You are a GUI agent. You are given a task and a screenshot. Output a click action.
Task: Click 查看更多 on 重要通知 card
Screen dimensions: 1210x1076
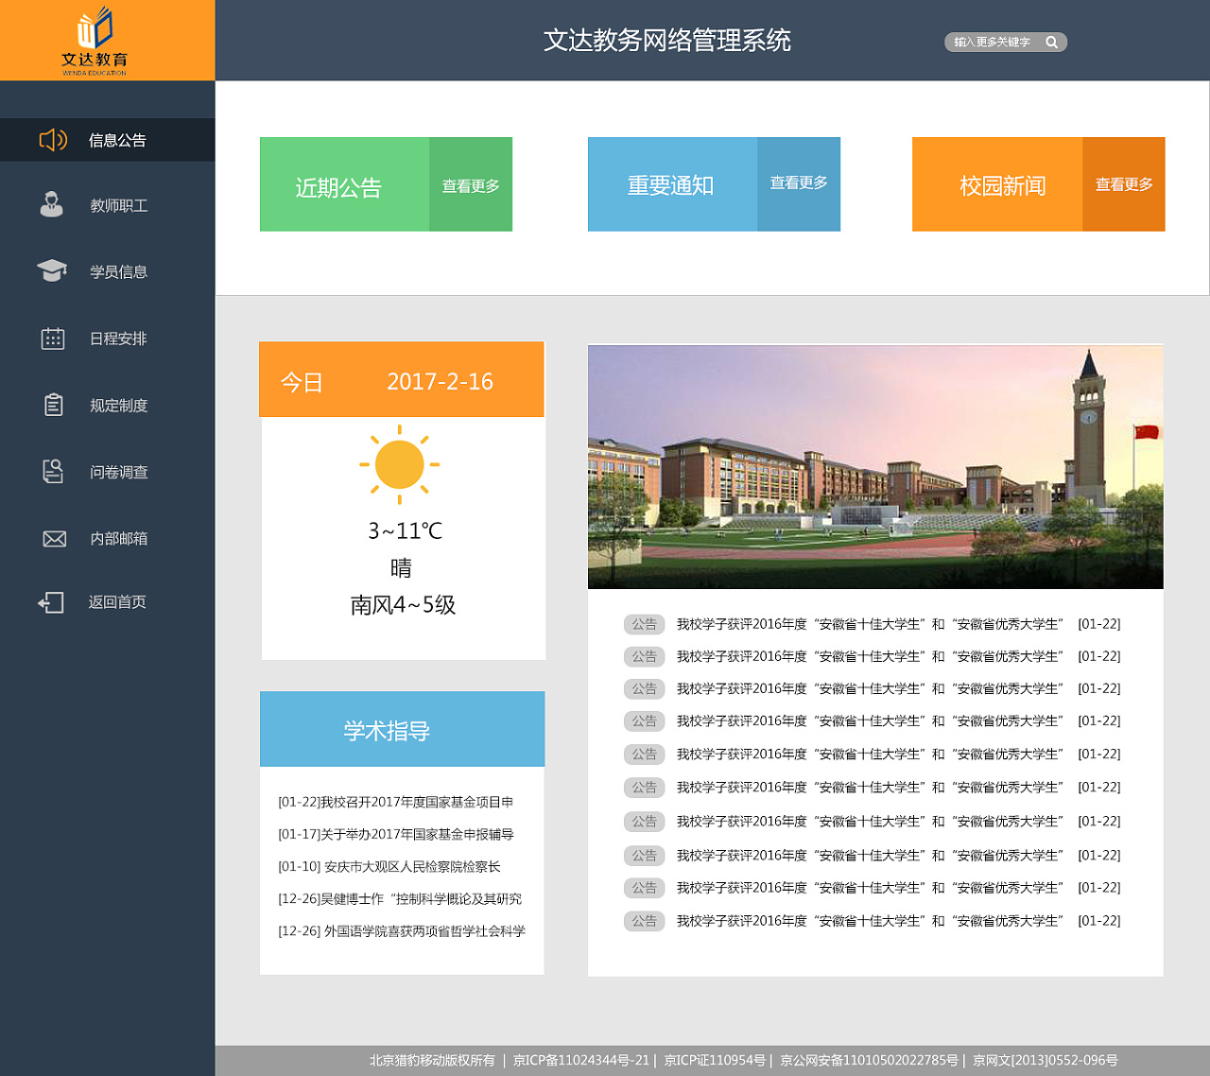point(799,182)
